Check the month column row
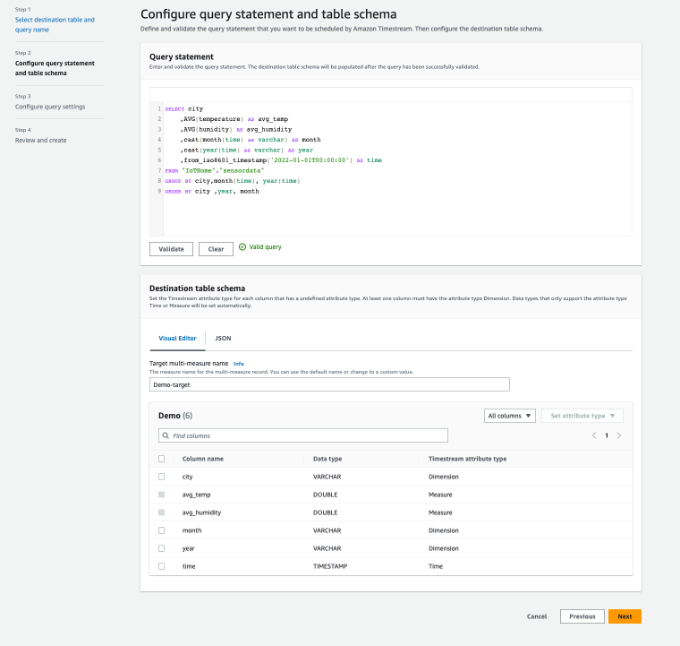Image resolution: width=680 pixels, height=646 pixels. pos(162,530)
